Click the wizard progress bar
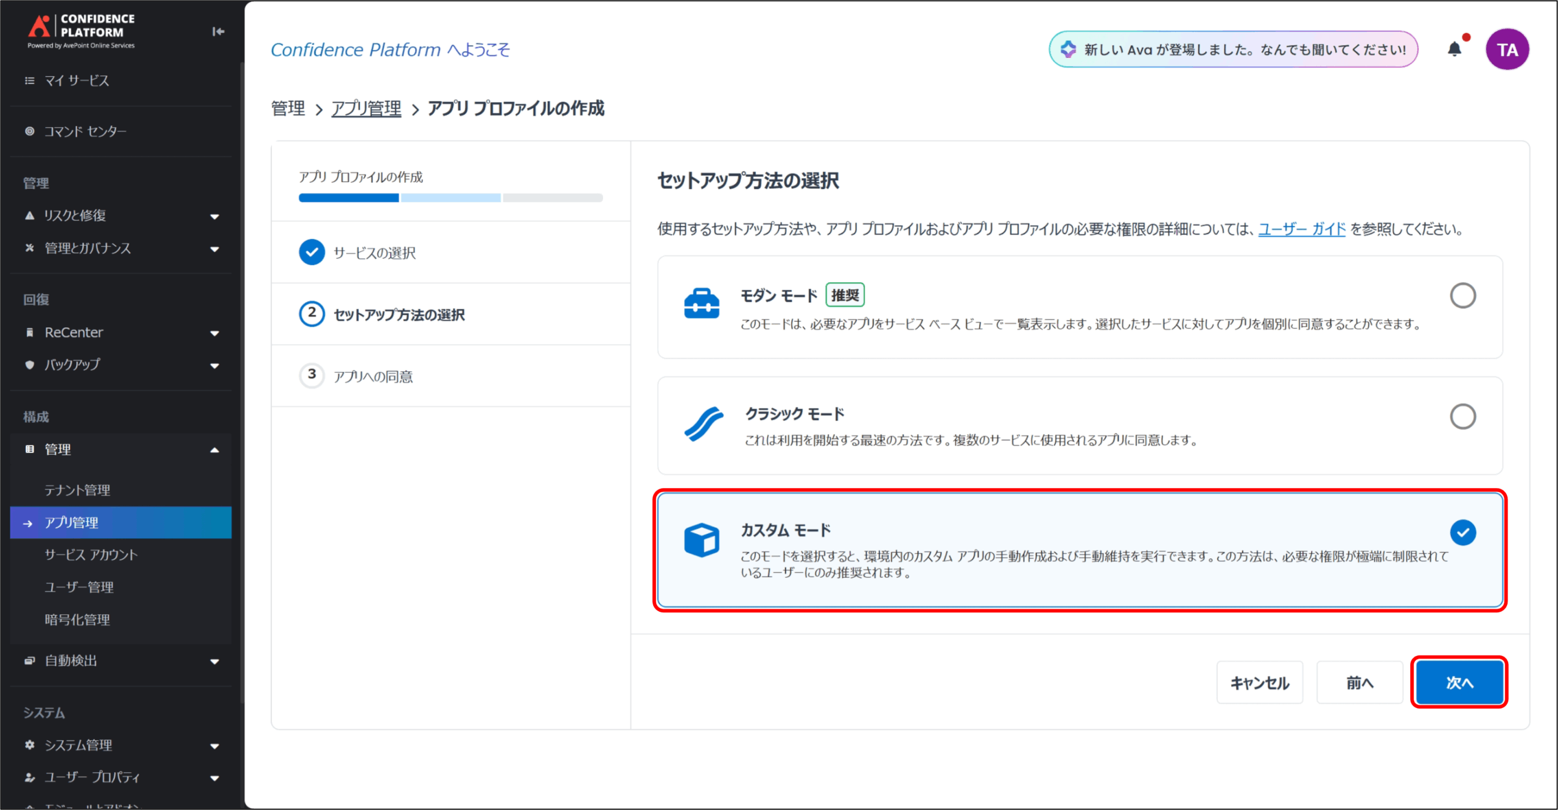Viewport: 1558px width, 810px height. click(450, 198)
